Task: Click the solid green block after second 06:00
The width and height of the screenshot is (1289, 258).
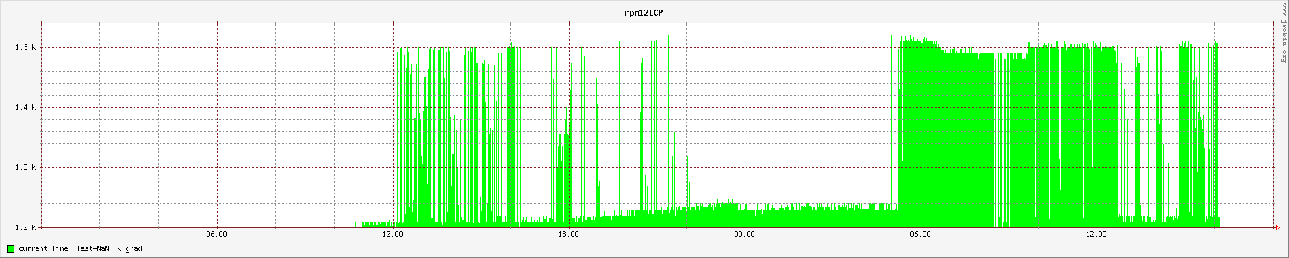Action: 945,137
